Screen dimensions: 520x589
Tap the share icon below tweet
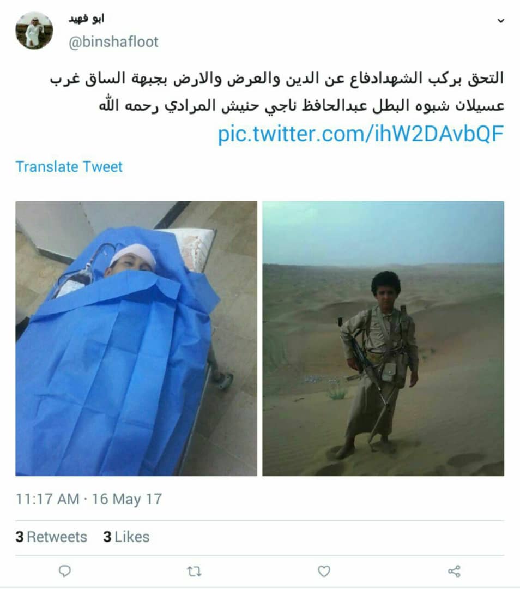(x=454, y=571)
